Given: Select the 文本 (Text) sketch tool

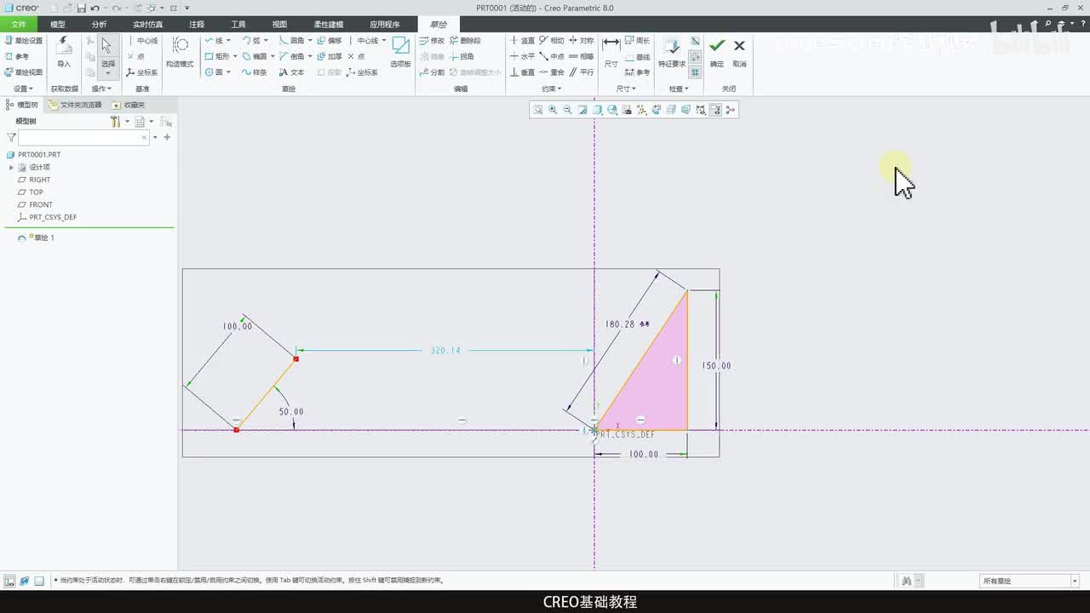Looking at the screenshot, I should pos(291,72).
